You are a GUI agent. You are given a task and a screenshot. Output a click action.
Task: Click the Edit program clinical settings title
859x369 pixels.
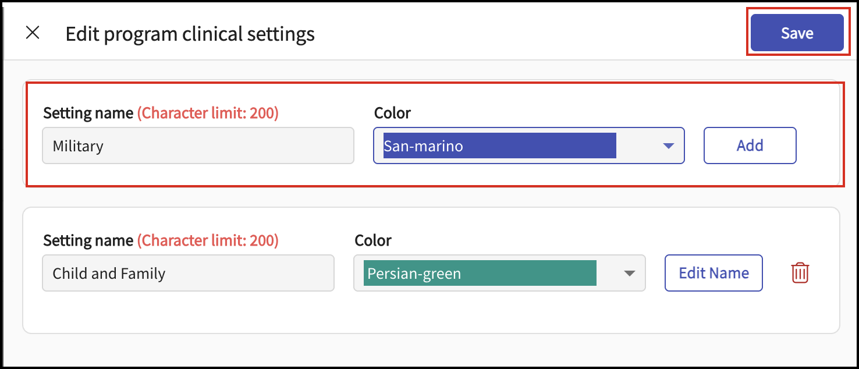(190, 34)
